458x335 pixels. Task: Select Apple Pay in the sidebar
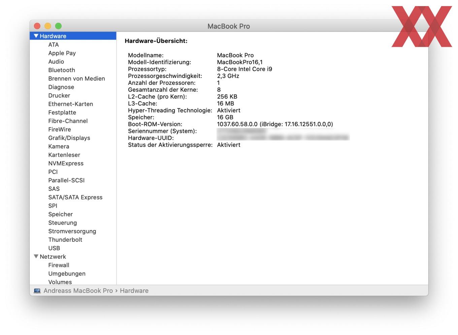[62, 53]
